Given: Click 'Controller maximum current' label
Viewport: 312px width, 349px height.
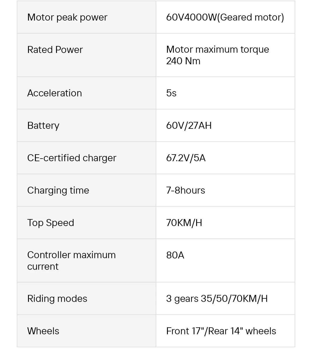Looking at the screenshot, I should pos(71,260).
